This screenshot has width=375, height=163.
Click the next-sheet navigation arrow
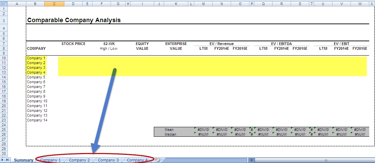(3, 160)
